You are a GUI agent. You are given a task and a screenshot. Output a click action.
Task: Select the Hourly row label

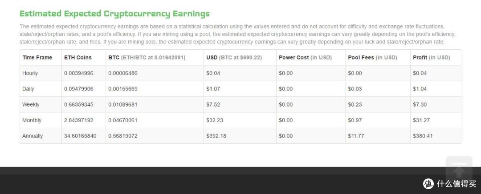point(30,73)
